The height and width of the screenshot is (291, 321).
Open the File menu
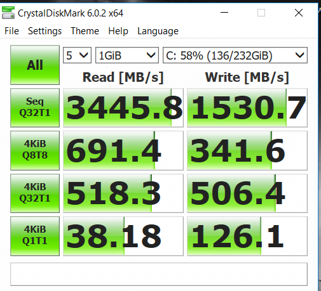click(12, 31)
